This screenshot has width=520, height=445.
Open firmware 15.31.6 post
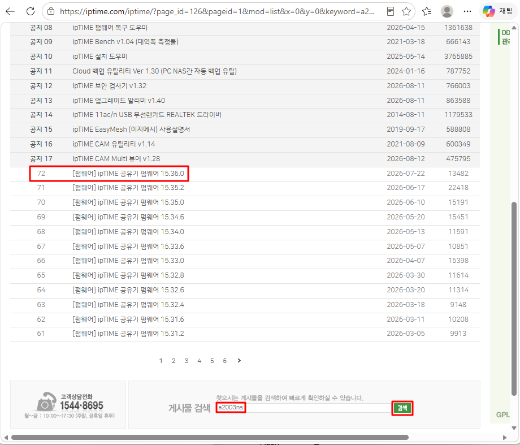click(128, 319)
